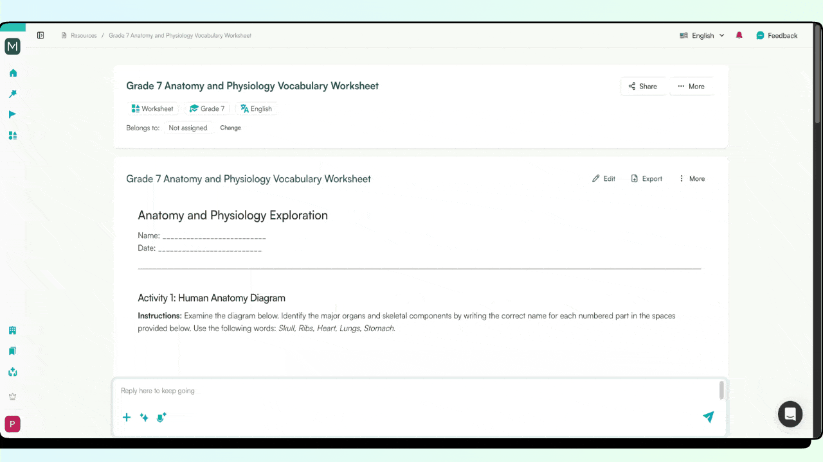Open the three-dot More menu next to Export
The image size is (823, 462).
(692, 178)
